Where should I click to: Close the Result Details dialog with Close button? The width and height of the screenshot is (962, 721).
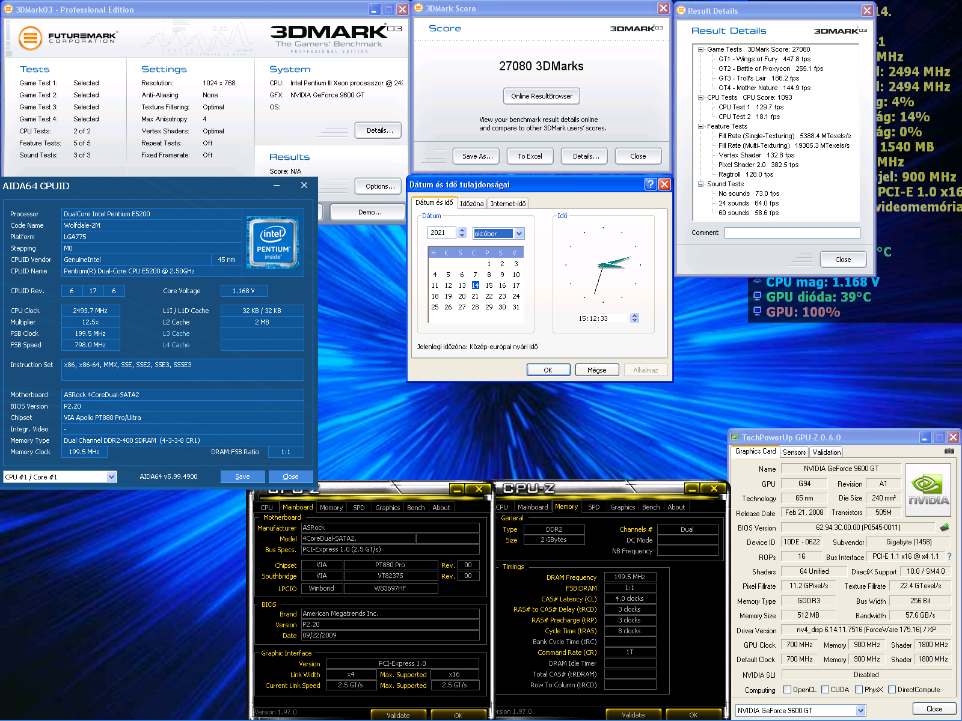click(x=843, y=260)
